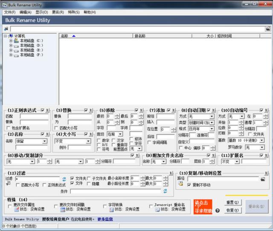
Task: Click the browse folder icon beside path bar
Action: 267,29
